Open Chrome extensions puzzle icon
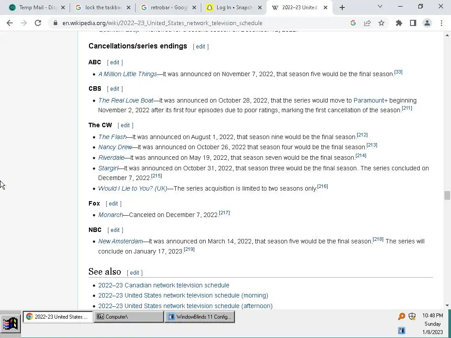This screenshot has height=338, width=451. pos(399,23)
